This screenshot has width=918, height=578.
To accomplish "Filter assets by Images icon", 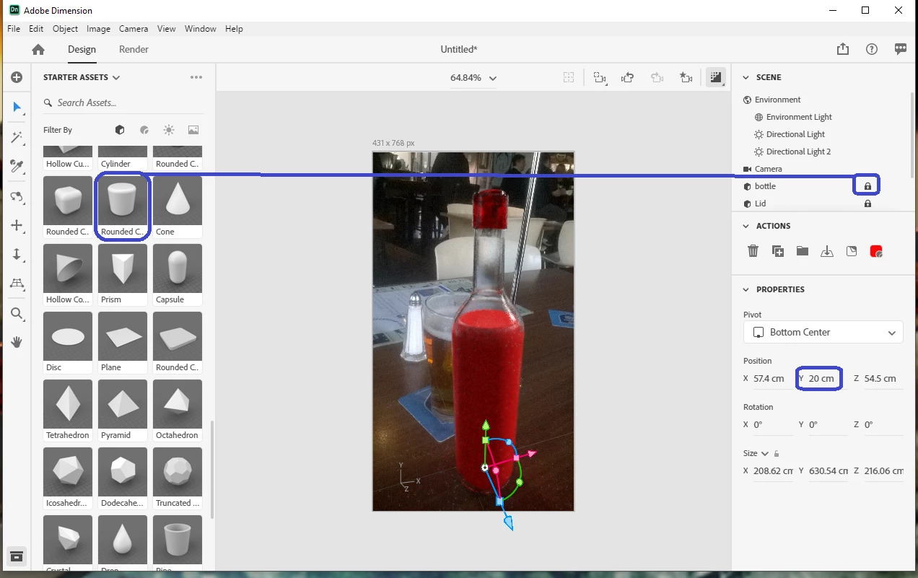I will tap(193, 130).
